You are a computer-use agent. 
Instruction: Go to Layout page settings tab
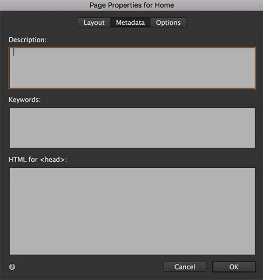click(x=94, y=23)
